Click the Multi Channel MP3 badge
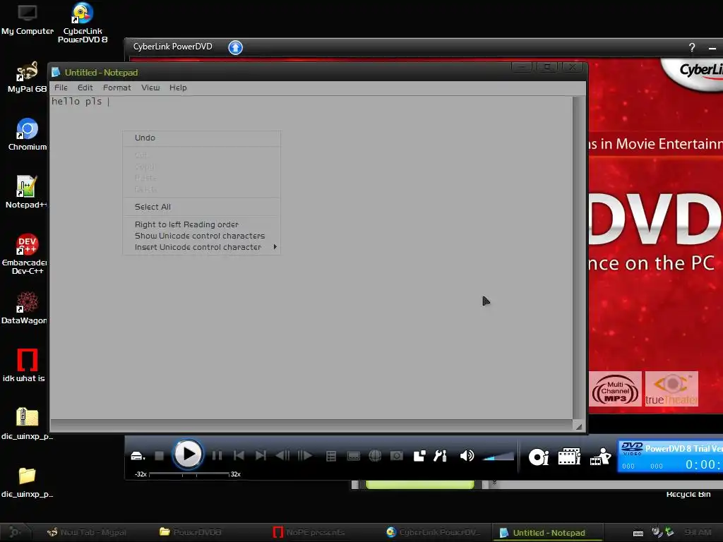Viewport: 723px width, 542px height. (615, 389)
